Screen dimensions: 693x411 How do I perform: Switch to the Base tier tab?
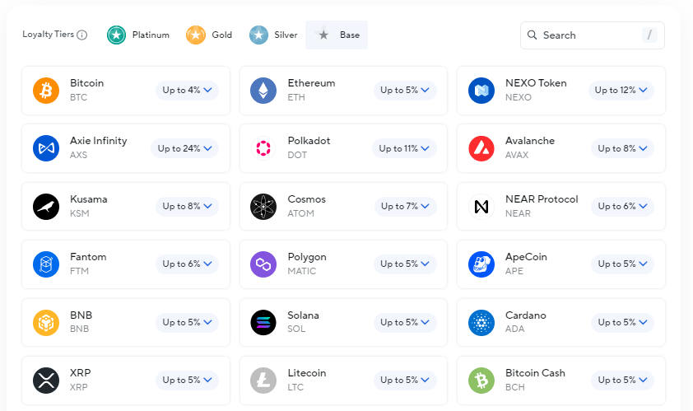pyautogui.click(x=337, y=35)
